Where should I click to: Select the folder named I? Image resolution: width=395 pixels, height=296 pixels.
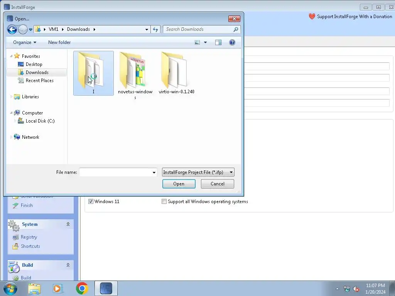[x=93, y=73]
